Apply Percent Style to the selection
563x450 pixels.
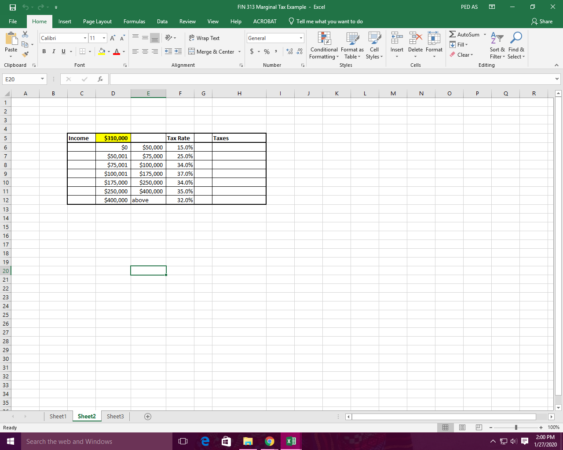coord(266,51)
